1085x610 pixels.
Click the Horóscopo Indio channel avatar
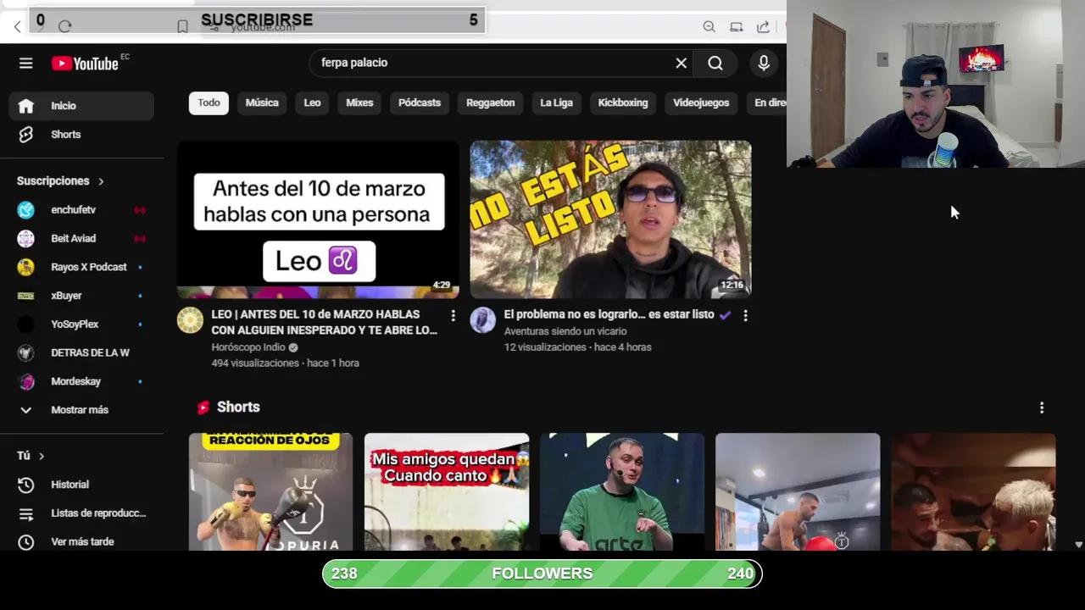(x=190, y=320)
